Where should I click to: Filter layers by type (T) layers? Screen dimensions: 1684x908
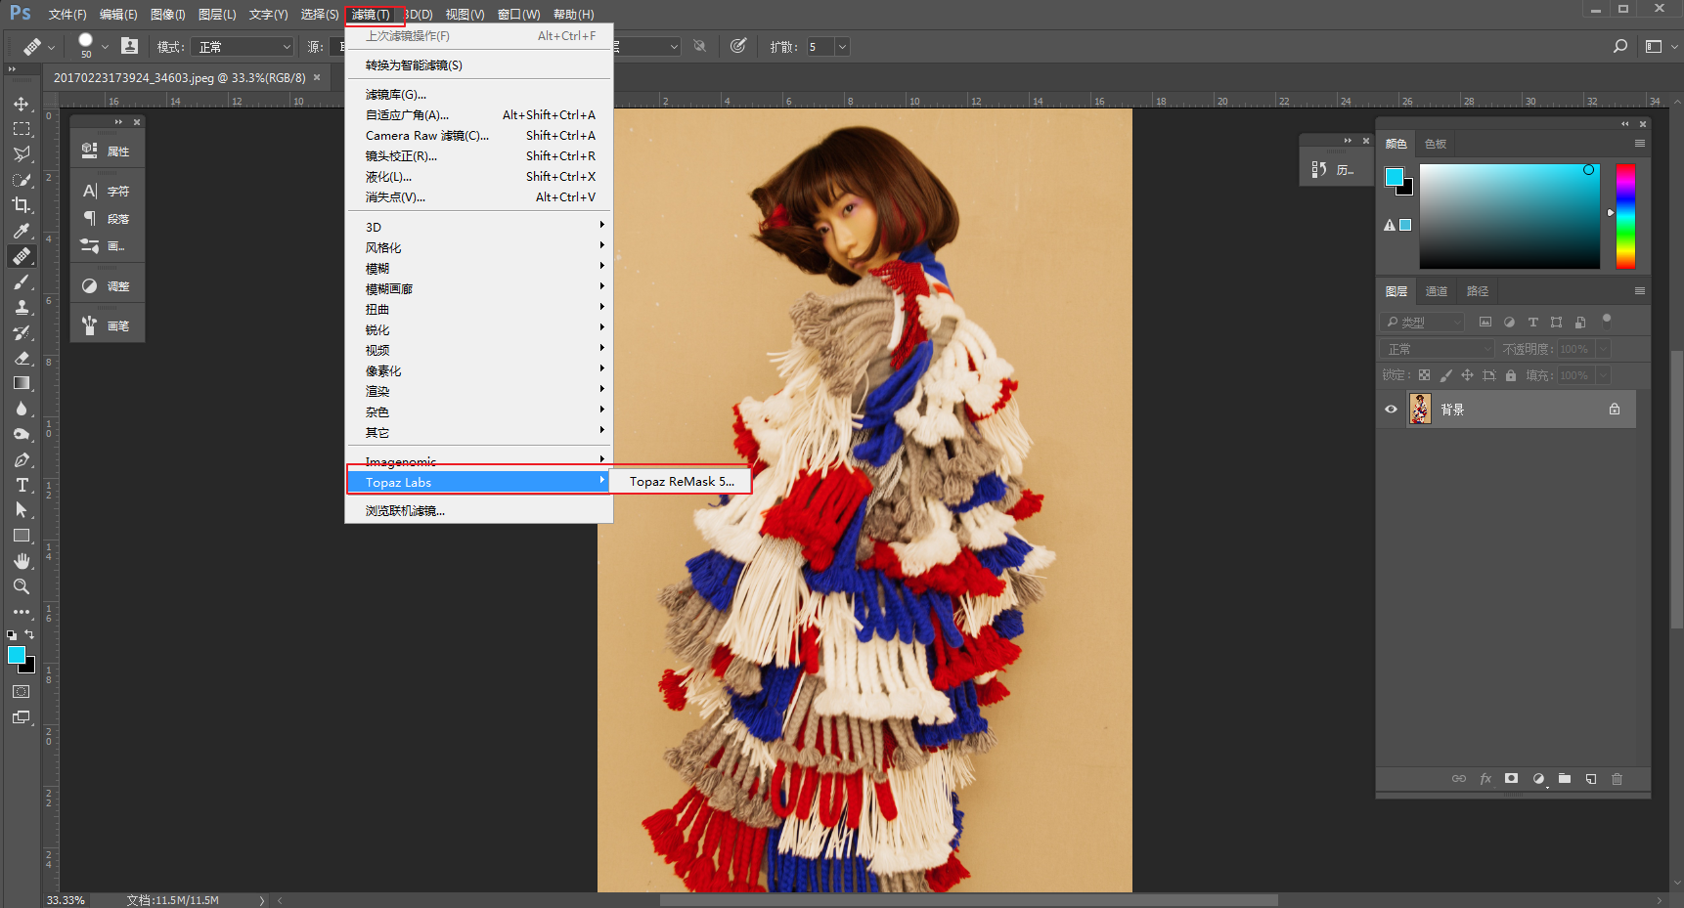(x=1532, y=322)
